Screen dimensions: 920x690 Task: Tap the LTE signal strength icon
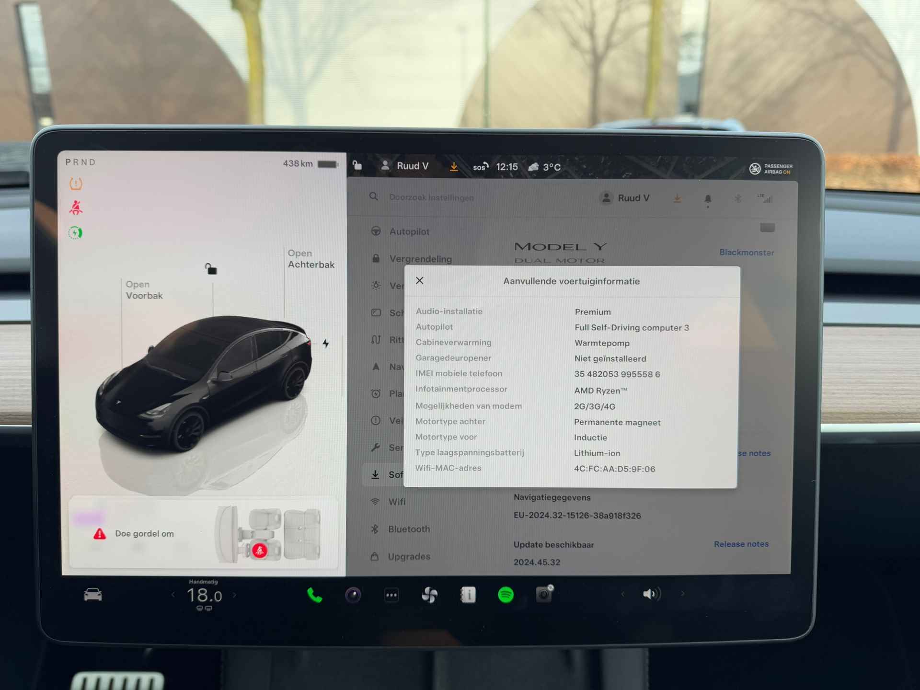point(765,198)
